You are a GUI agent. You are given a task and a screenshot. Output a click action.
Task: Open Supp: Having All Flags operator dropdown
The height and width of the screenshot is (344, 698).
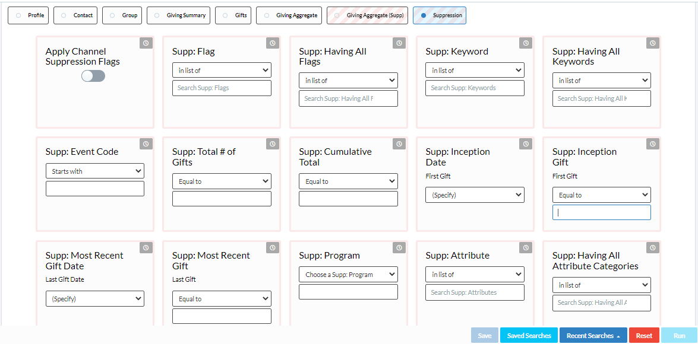(x=348, y=81)
